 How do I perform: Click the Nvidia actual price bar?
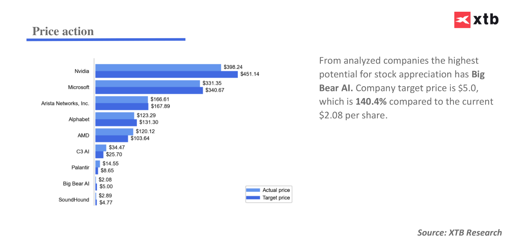point(158,68)
